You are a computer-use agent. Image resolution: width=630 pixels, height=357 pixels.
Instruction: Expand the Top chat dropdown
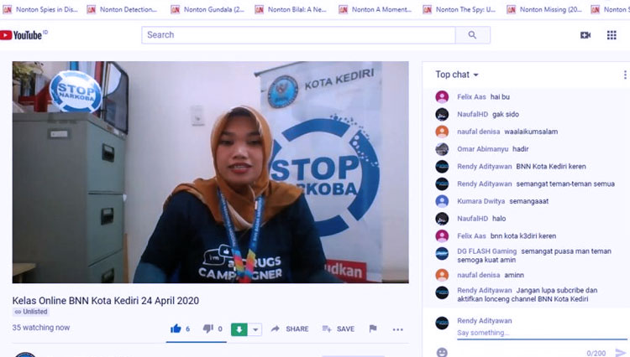[457, 75]
